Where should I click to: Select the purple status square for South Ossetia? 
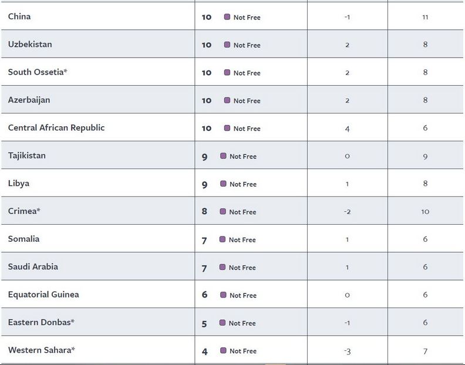pos(227,72)
